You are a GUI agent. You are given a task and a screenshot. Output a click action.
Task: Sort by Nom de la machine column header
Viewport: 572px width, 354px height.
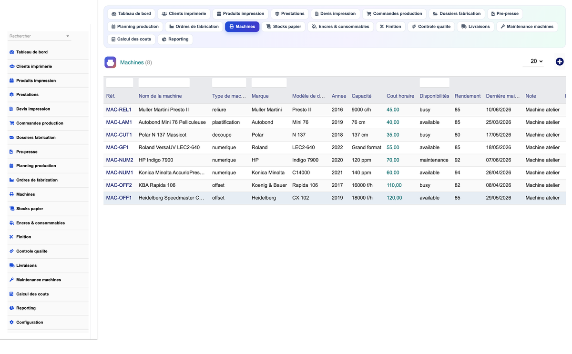pos(160,96)
